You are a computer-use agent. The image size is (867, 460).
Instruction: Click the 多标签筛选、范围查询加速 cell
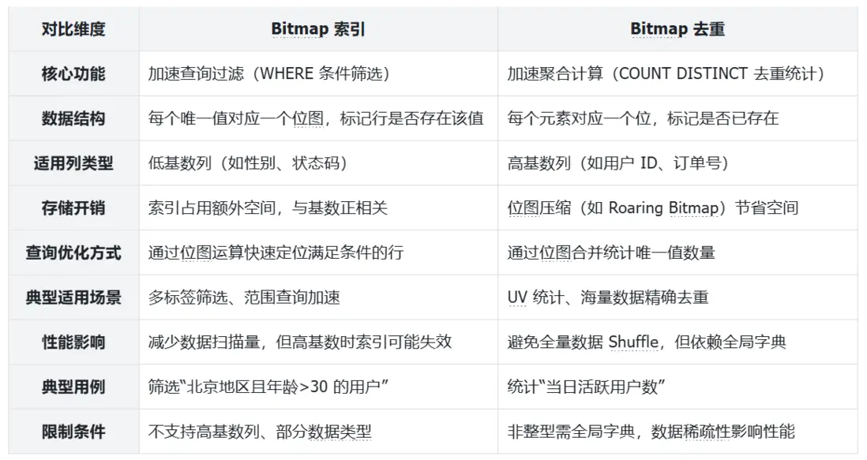(244, 297)
